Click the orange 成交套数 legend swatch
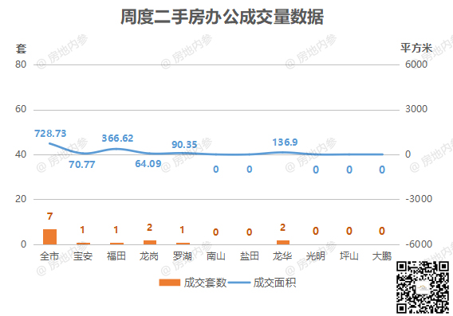 [170, 283]
